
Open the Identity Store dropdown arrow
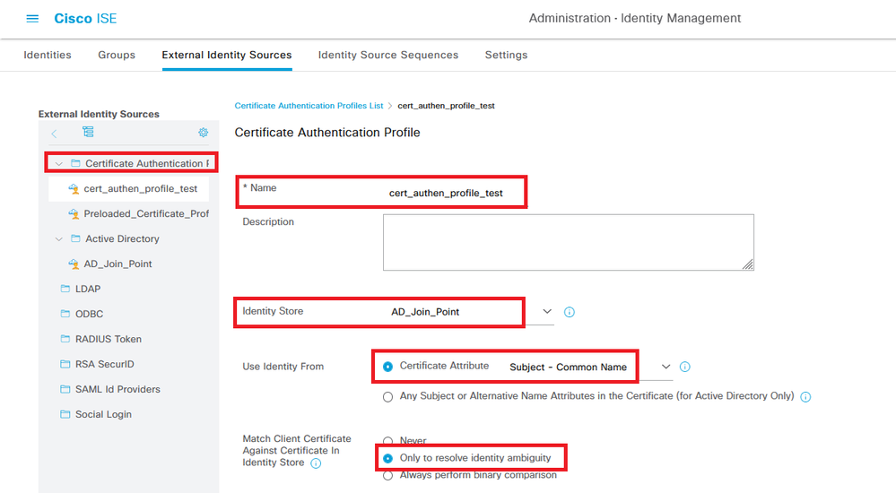[547, 311]
